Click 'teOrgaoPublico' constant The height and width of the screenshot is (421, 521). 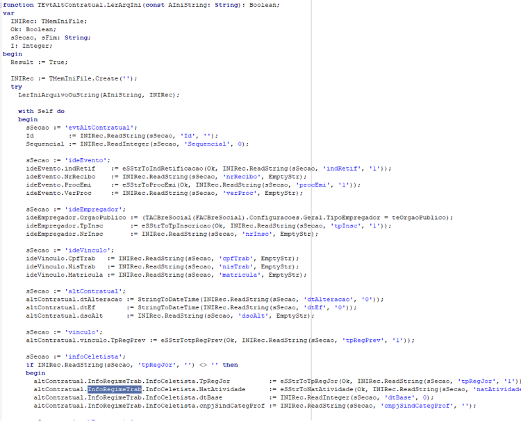419,218
